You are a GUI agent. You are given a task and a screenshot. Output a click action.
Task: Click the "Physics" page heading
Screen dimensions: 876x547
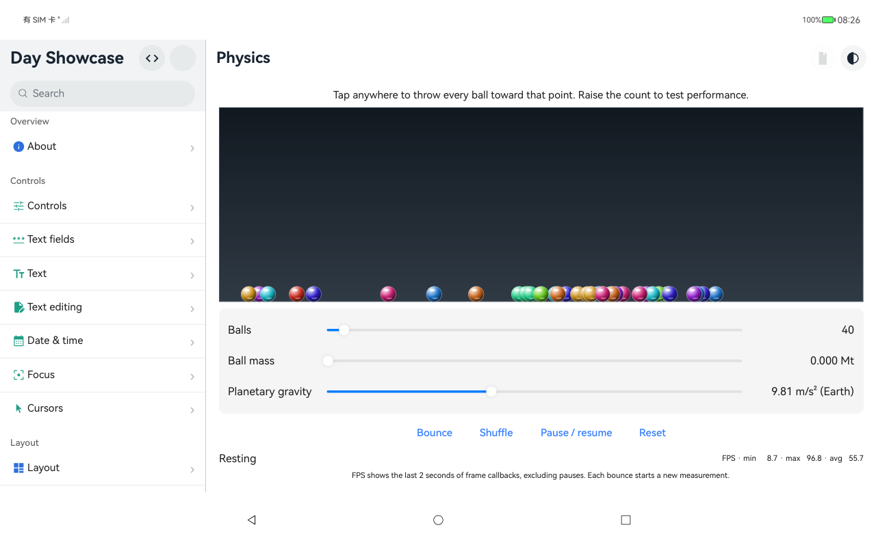[x=243, y=58]
